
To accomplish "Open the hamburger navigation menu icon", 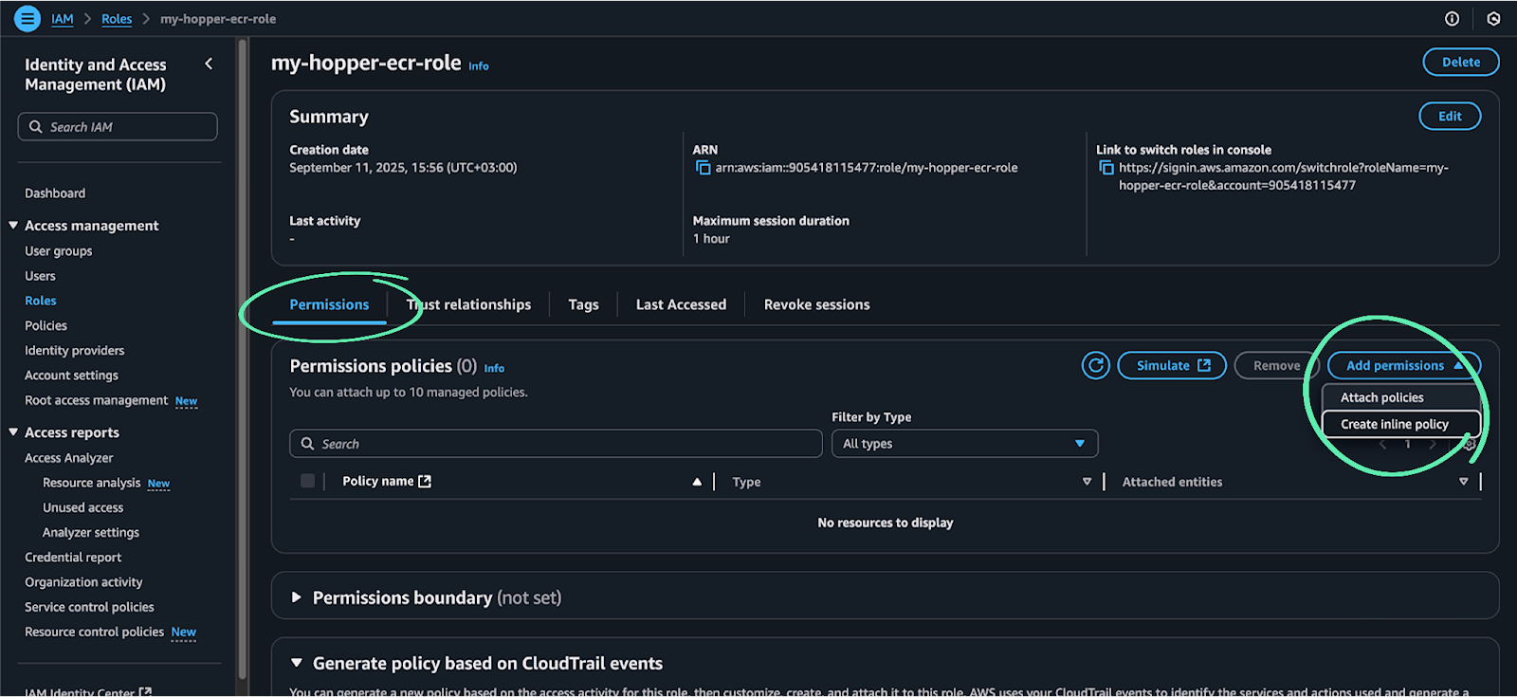I will [27, 18].
